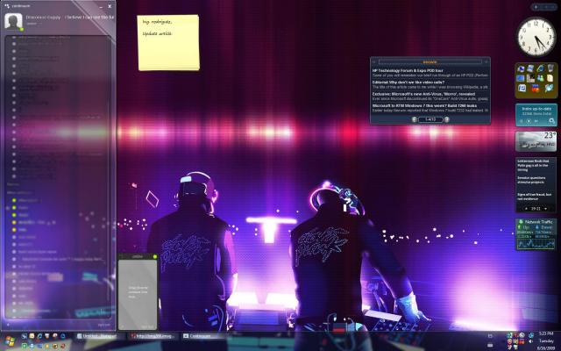Open the analog clock gadget
This screenshot has width=561, height=351.
(x=536, y=37)
